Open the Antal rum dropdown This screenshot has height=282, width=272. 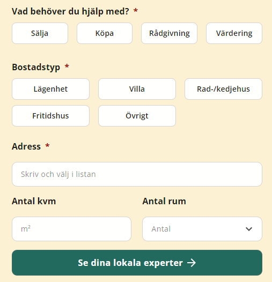click(x=202, y=229)
